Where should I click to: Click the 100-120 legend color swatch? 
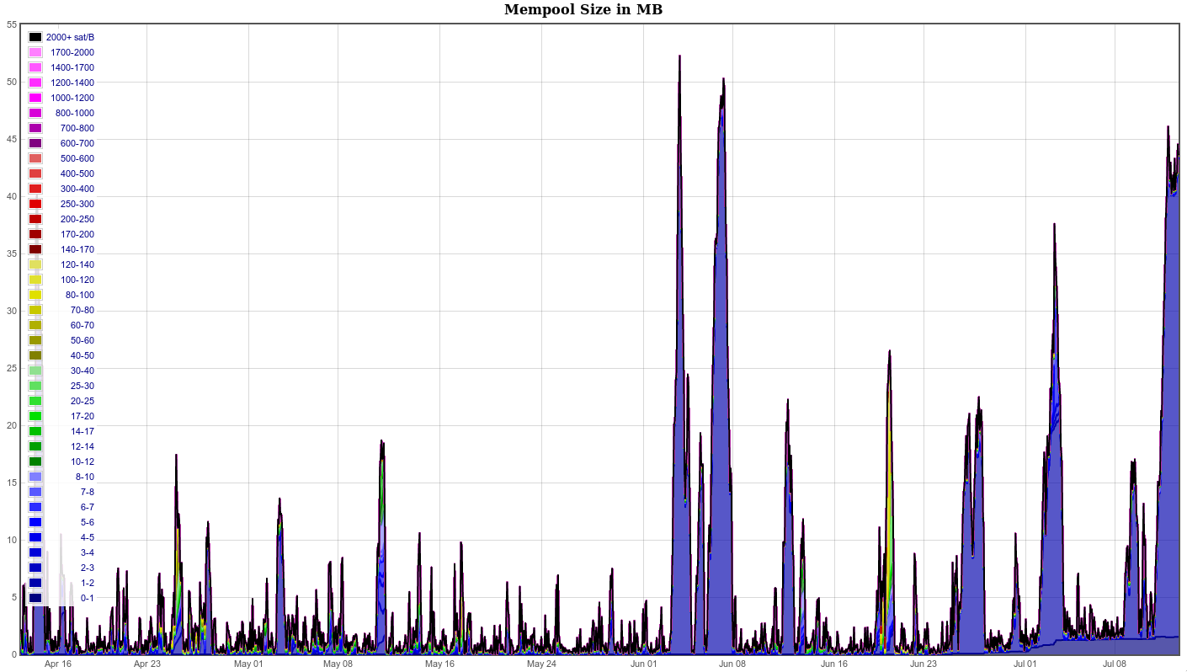point(35,280)
